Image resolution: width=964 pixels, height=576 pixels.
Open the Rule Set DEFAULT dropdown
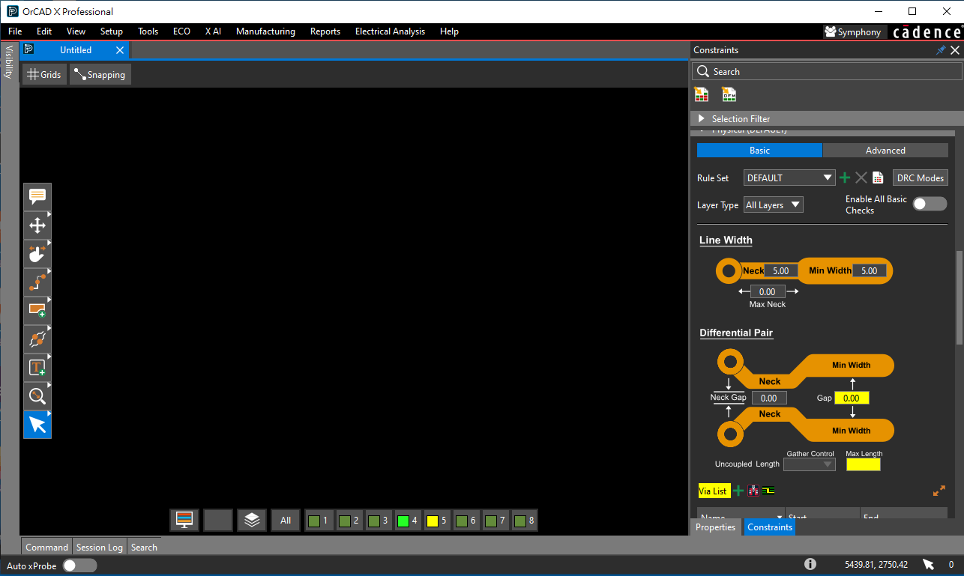[789, 178]
